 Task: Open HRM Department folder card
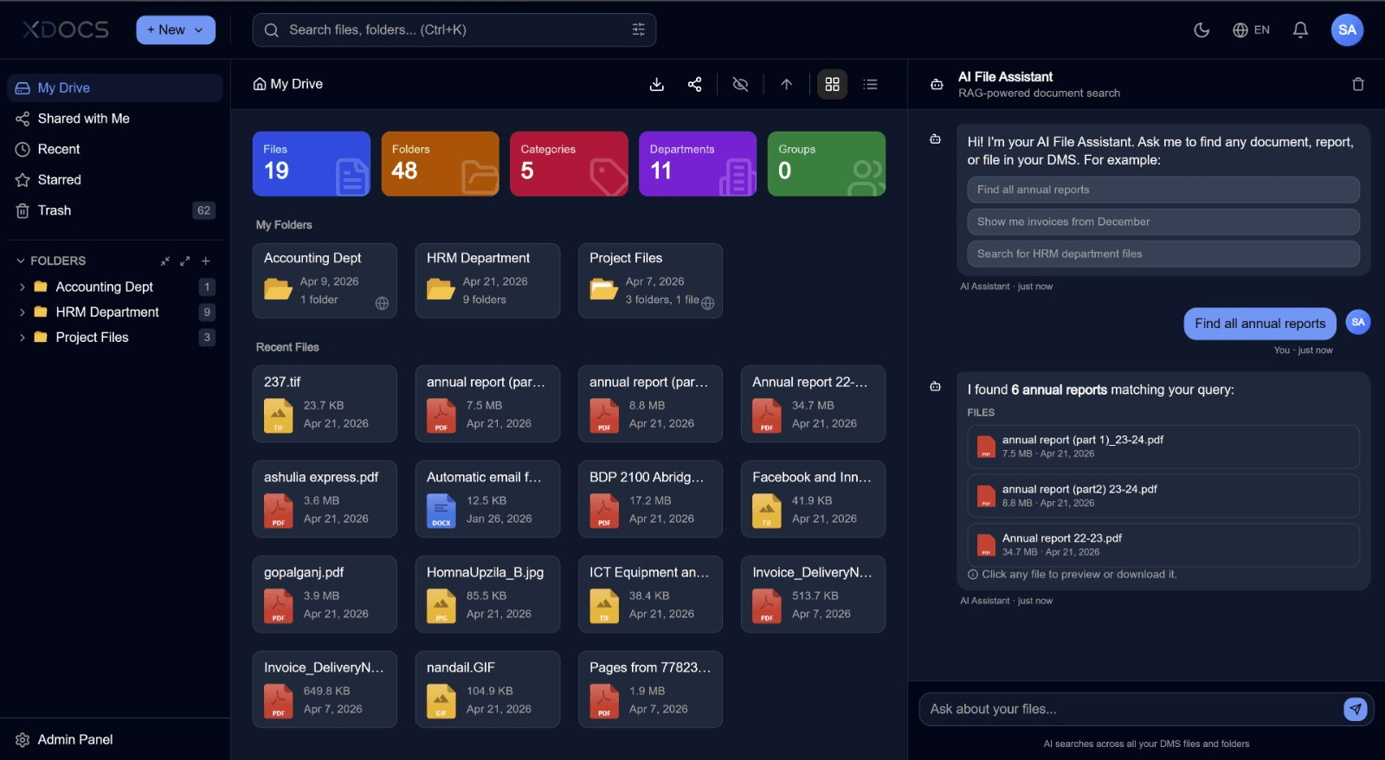click(487, 280)
